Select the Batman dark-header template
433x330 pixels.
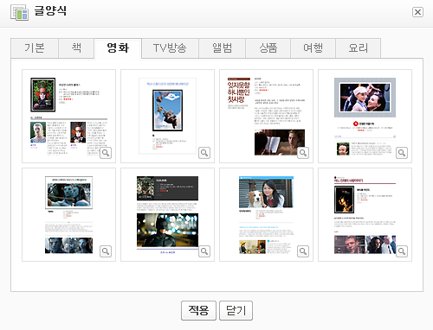(167, 215)
